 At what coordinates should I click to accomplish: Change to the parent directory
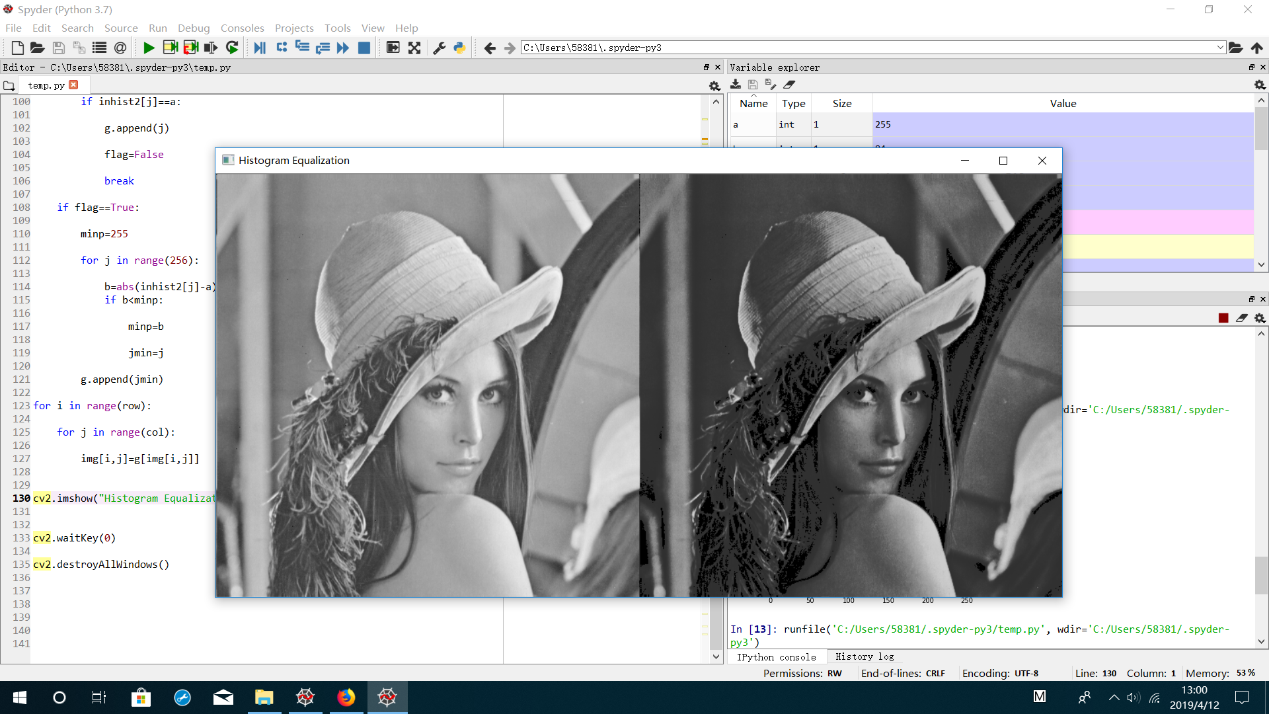[x=1256, y=48]
